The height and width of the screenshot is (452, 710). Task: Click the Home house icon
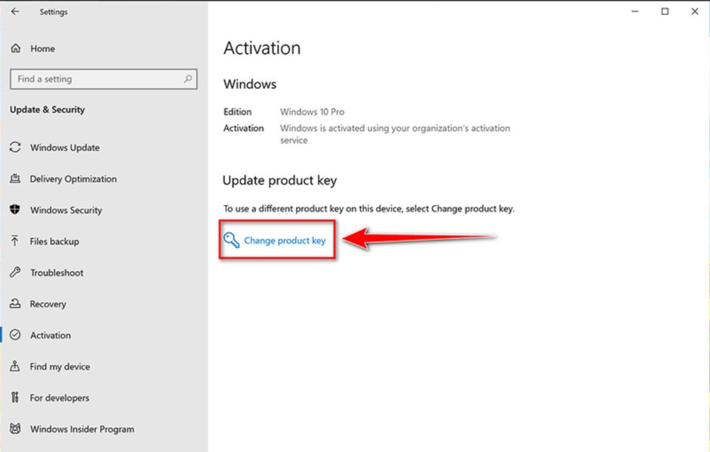coord(16,48)
